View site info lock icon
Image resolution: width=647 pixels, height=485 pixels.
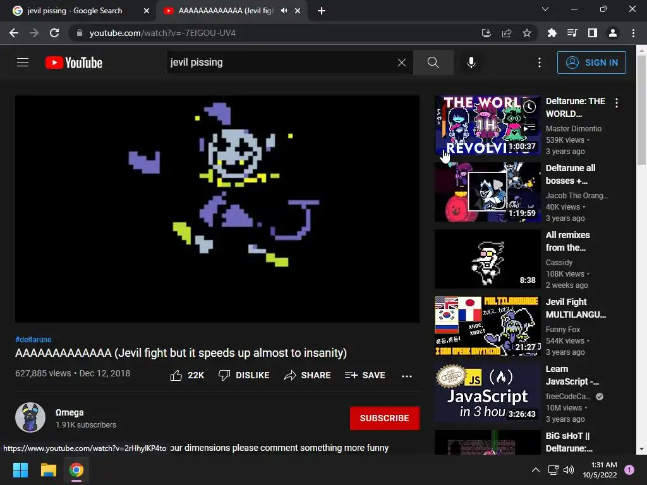tap(80, 33)
